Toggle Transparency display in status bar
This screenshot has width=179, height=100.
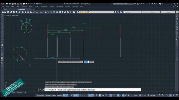(100, 95)
